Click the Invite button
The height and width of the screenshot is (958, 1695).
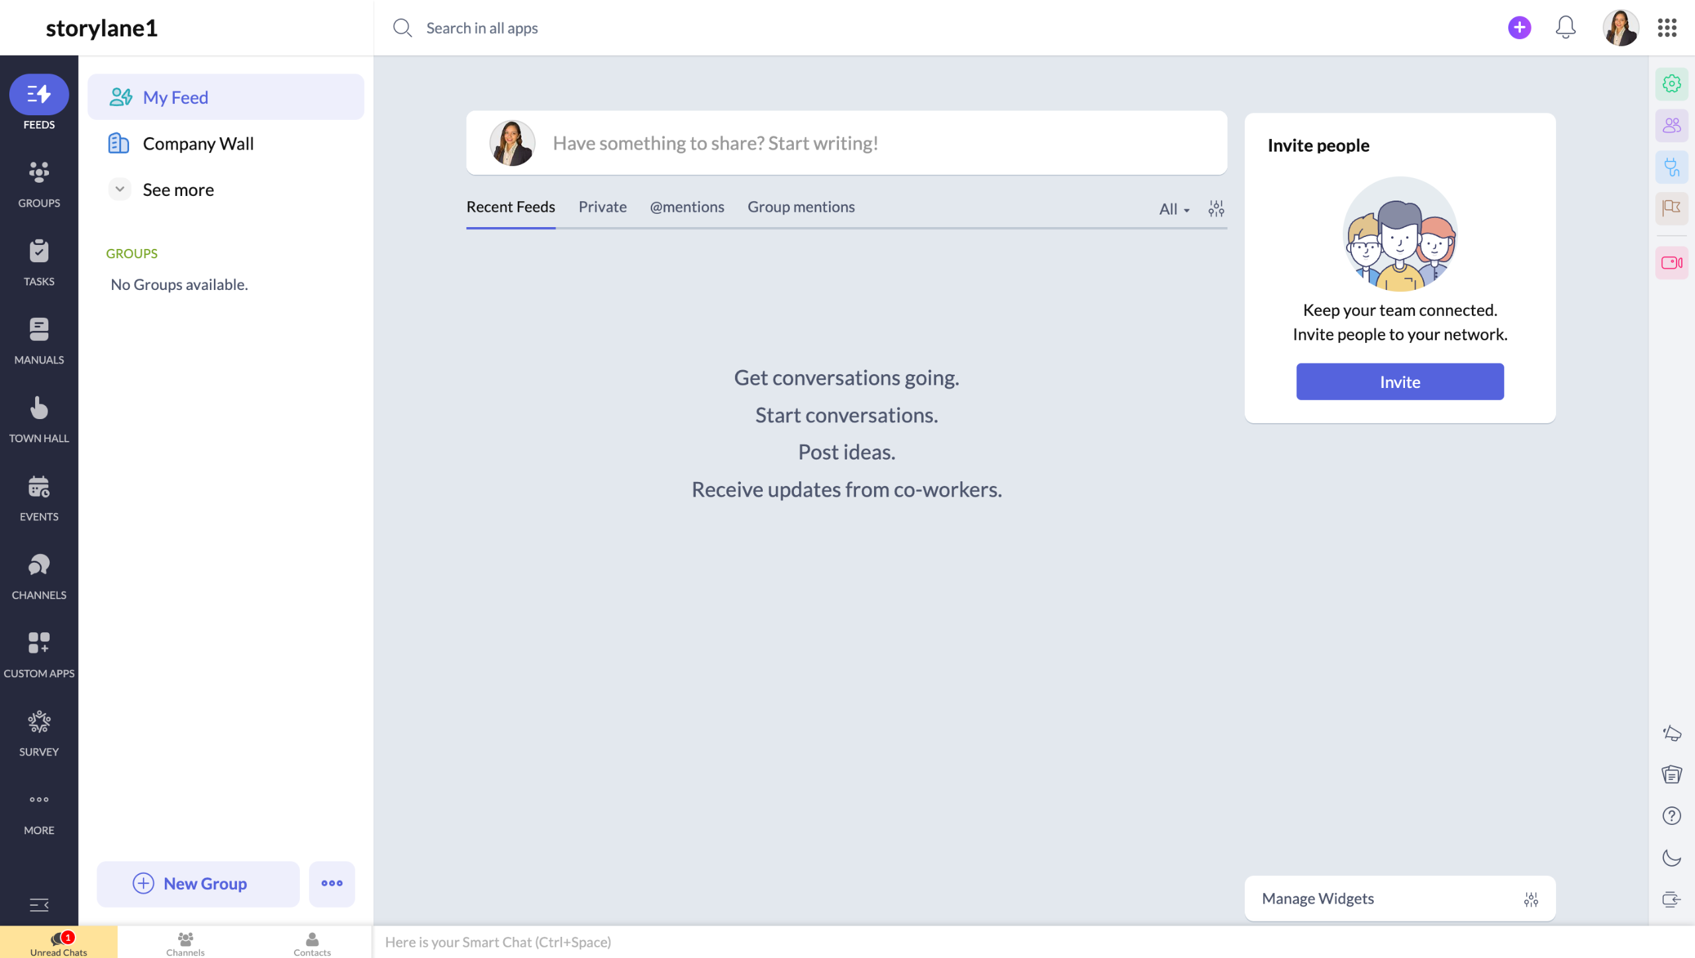click(1399, 382)
